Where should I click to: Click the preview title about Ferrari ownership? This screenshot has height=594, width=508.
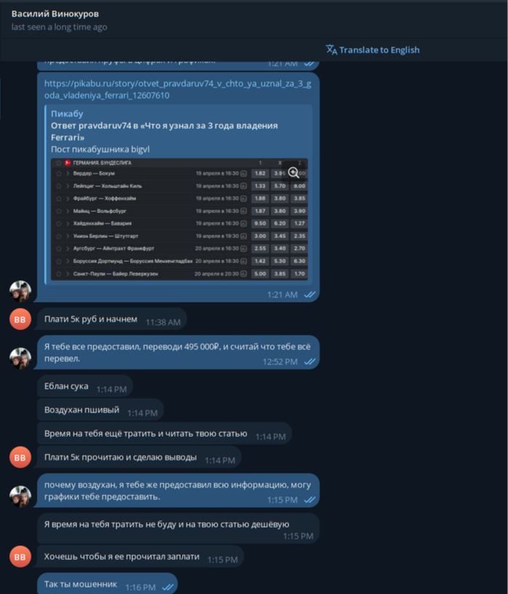(x=164, y=131)
